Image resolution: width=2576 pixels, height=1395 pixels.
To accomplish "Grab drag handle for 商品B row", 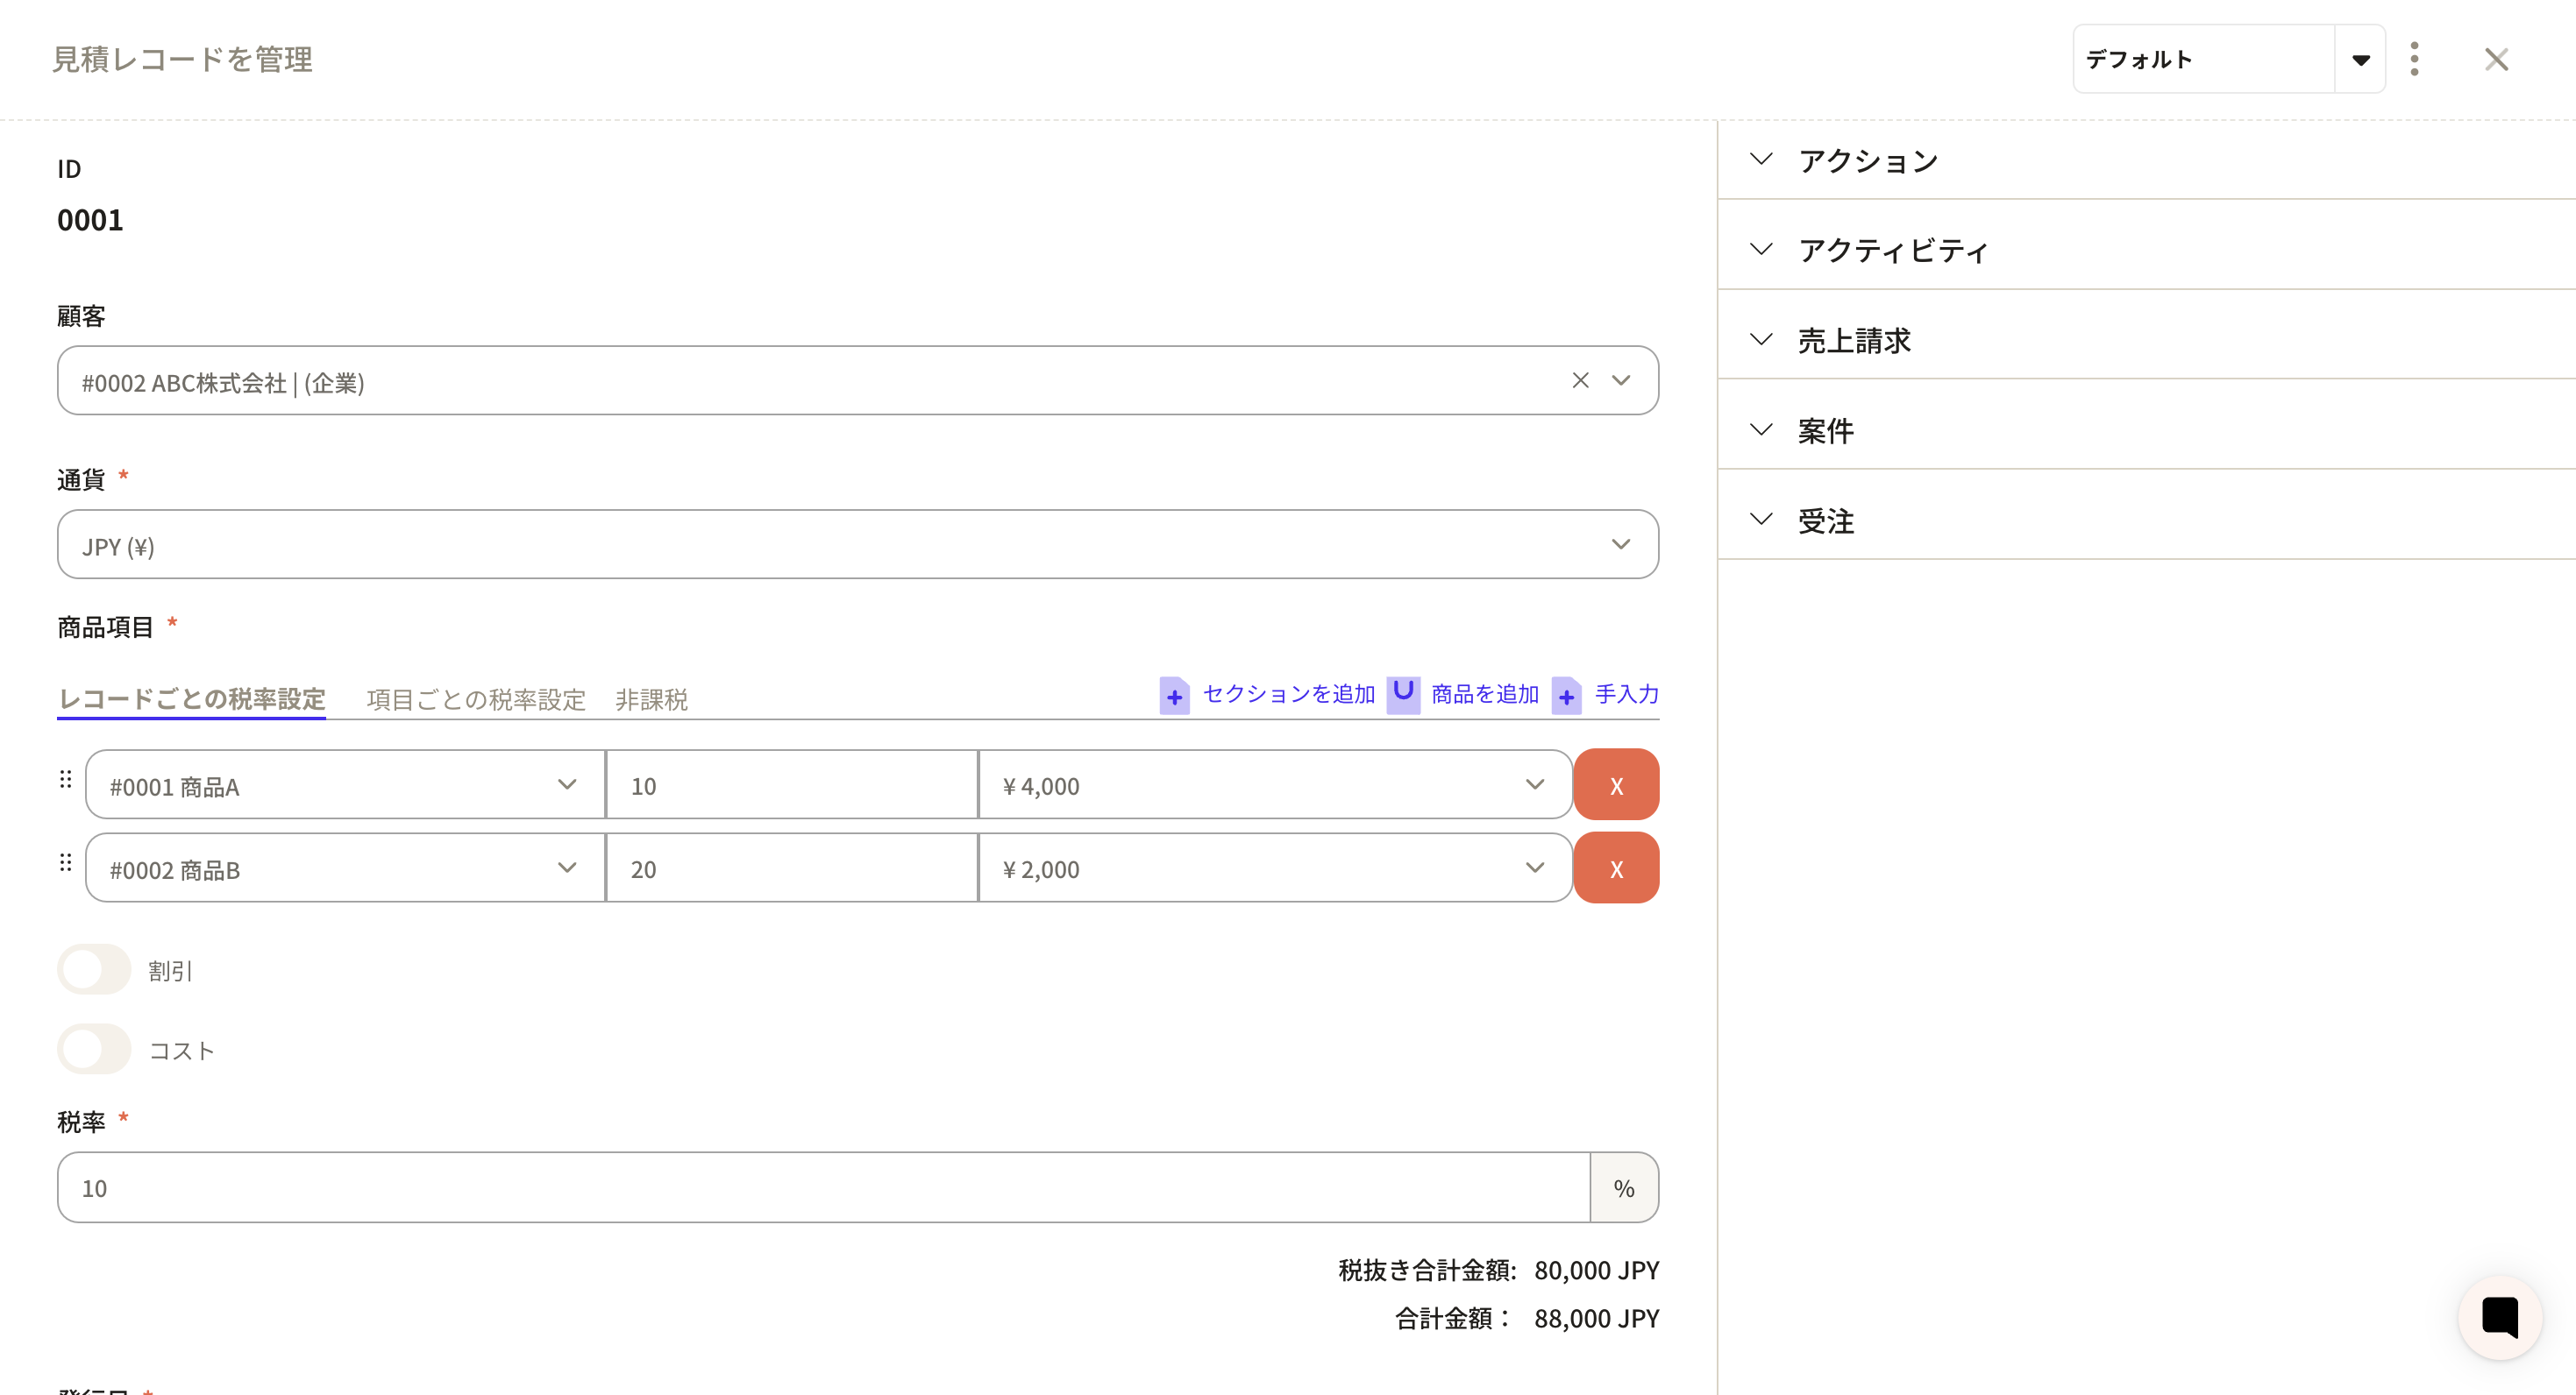I will (x=66, y=862).
